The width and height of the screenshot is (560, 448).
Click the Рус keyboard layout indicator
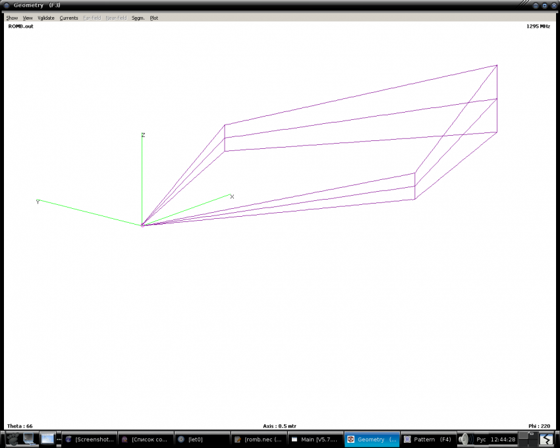click(x=481, y=439)
